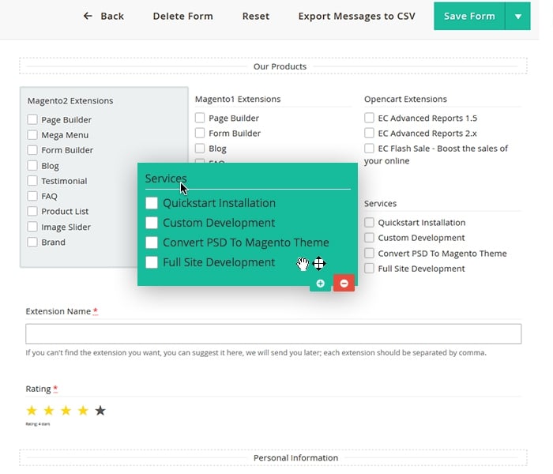
Task: Select the second rating star
Action: coord(49,411)
